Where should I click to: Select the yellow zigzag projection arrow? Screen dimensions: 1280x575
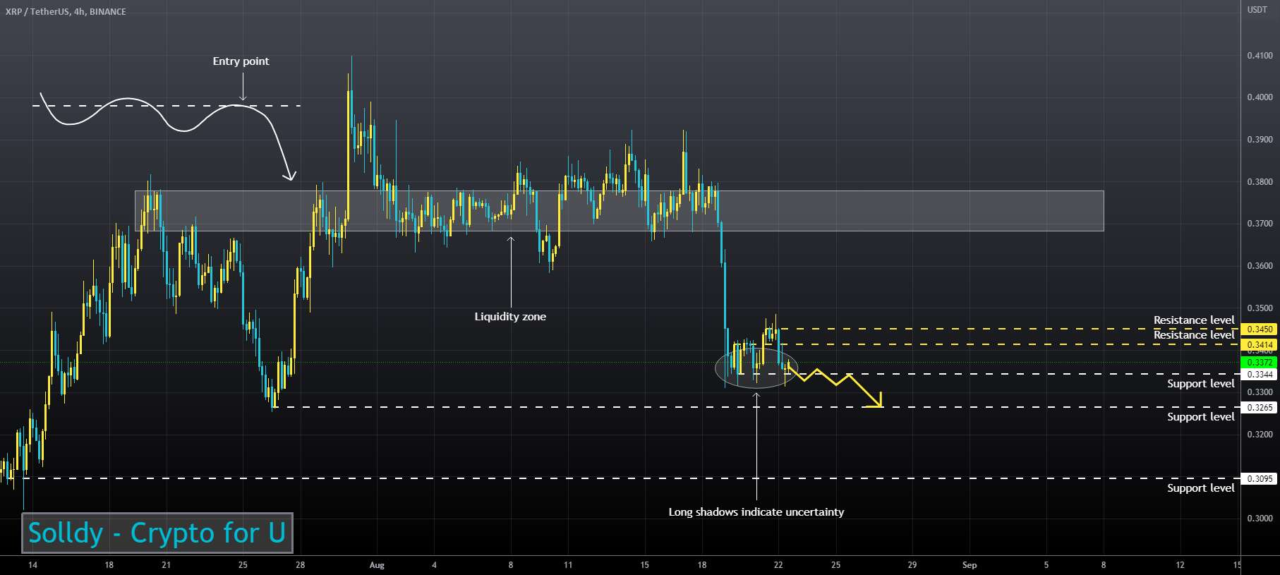(834, 385)
